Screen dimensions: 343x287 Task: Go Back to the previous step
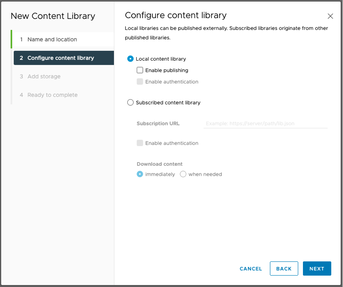point(284,268)
